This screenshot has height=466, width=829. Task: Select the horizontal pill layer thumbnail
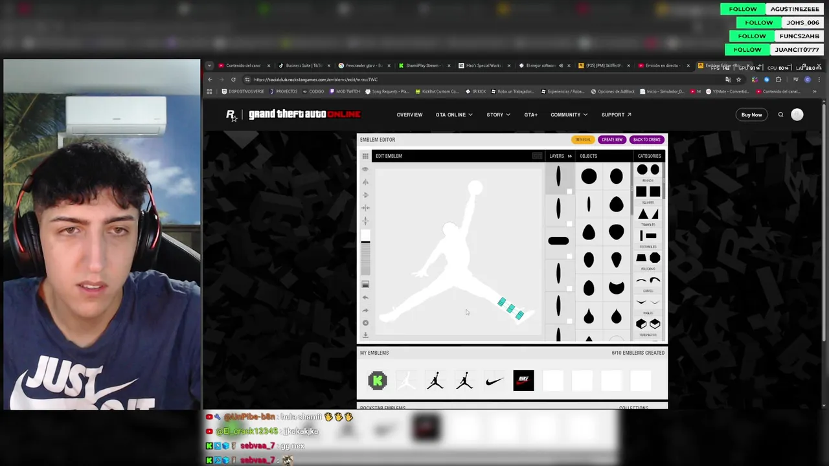click(x=558, y=241)
